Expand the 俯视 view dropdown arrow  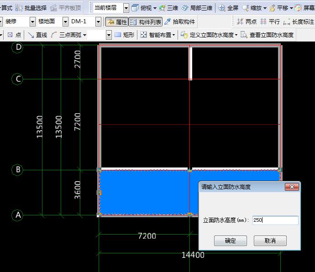pyautogui.click(x=155, y=8)
